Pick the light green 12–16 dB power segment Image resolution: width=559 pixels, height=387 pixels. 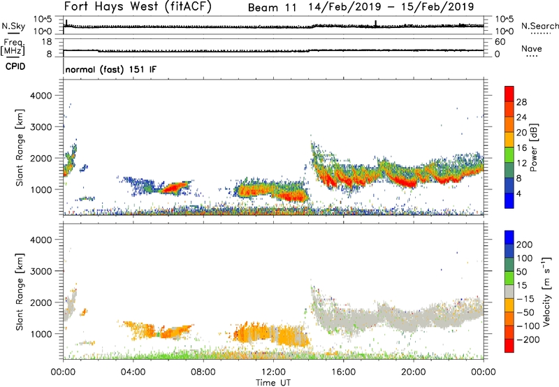pyautogui.click(x=509, y=155)
